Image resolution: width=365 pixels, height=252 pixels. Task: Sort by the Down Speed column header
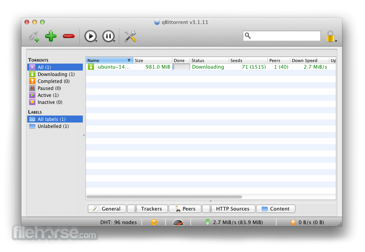[x=309, y=60]
